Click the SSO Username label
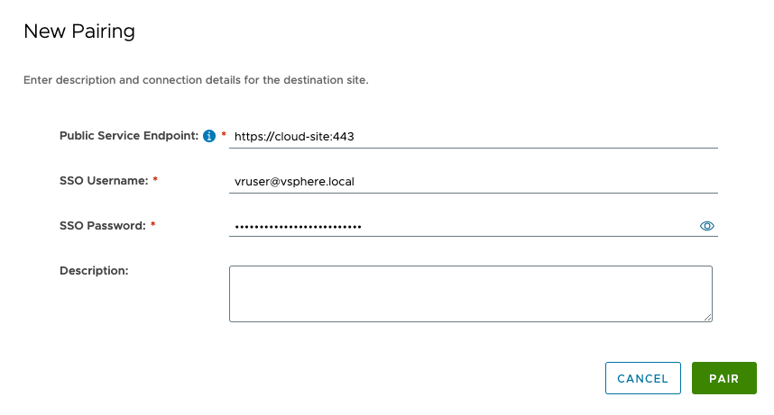 (104, 181)
